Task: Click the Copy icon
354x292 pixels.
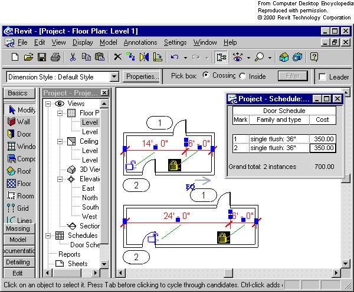Action: click(86, 57)
